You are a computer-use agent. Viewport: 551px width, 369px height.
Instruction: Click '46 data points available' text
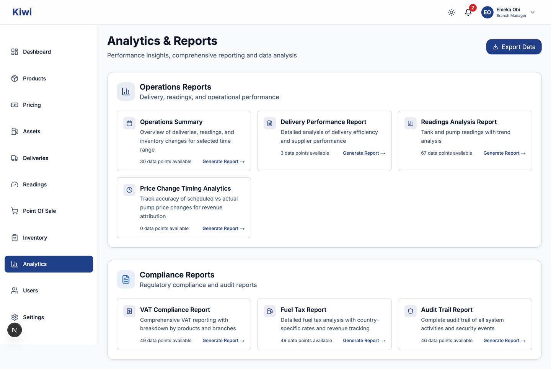pos(447,341)
